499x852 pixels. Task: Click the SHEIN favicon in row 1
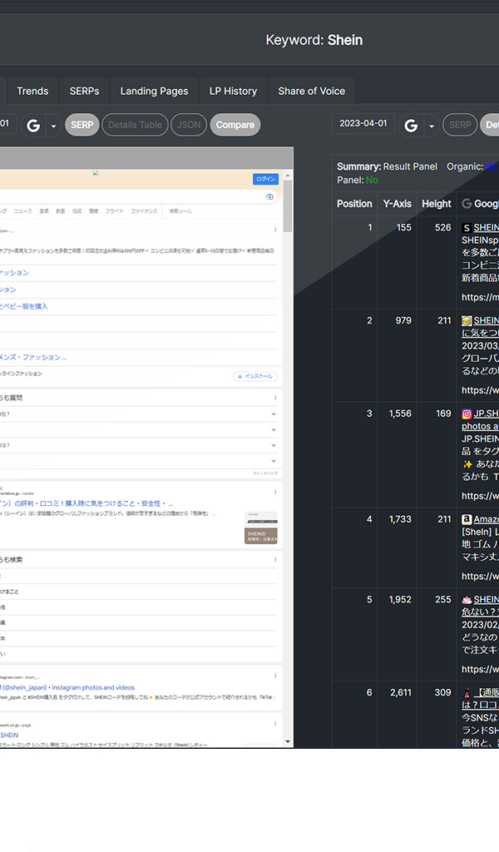tap(467, 228)
